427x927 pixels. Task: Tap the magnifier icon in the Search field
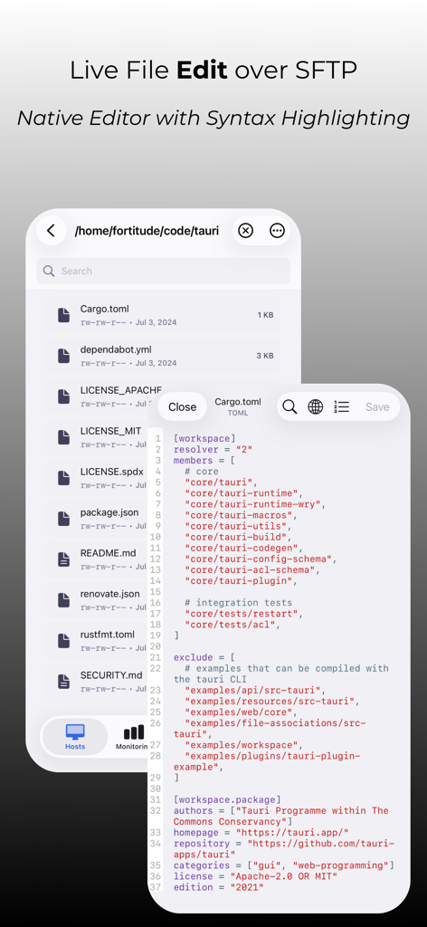[49, 271]
